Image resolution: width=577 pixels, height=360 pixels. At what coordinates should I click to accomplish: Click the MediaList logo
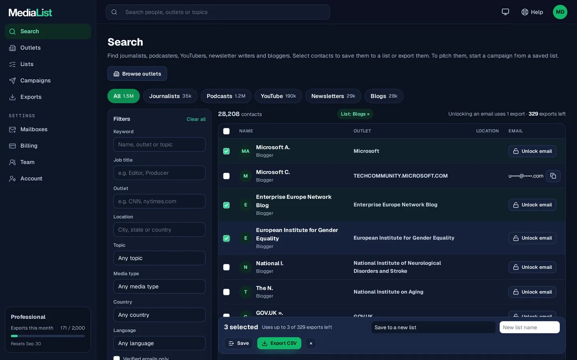[x=30, y=12]
